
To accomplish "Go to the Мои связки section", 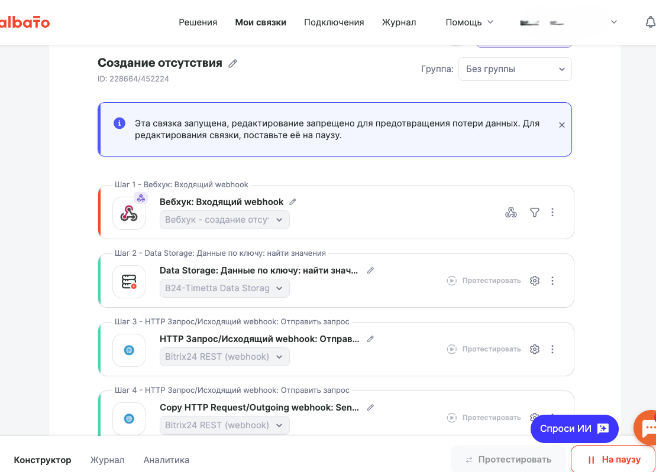I will tap(260, 22).
